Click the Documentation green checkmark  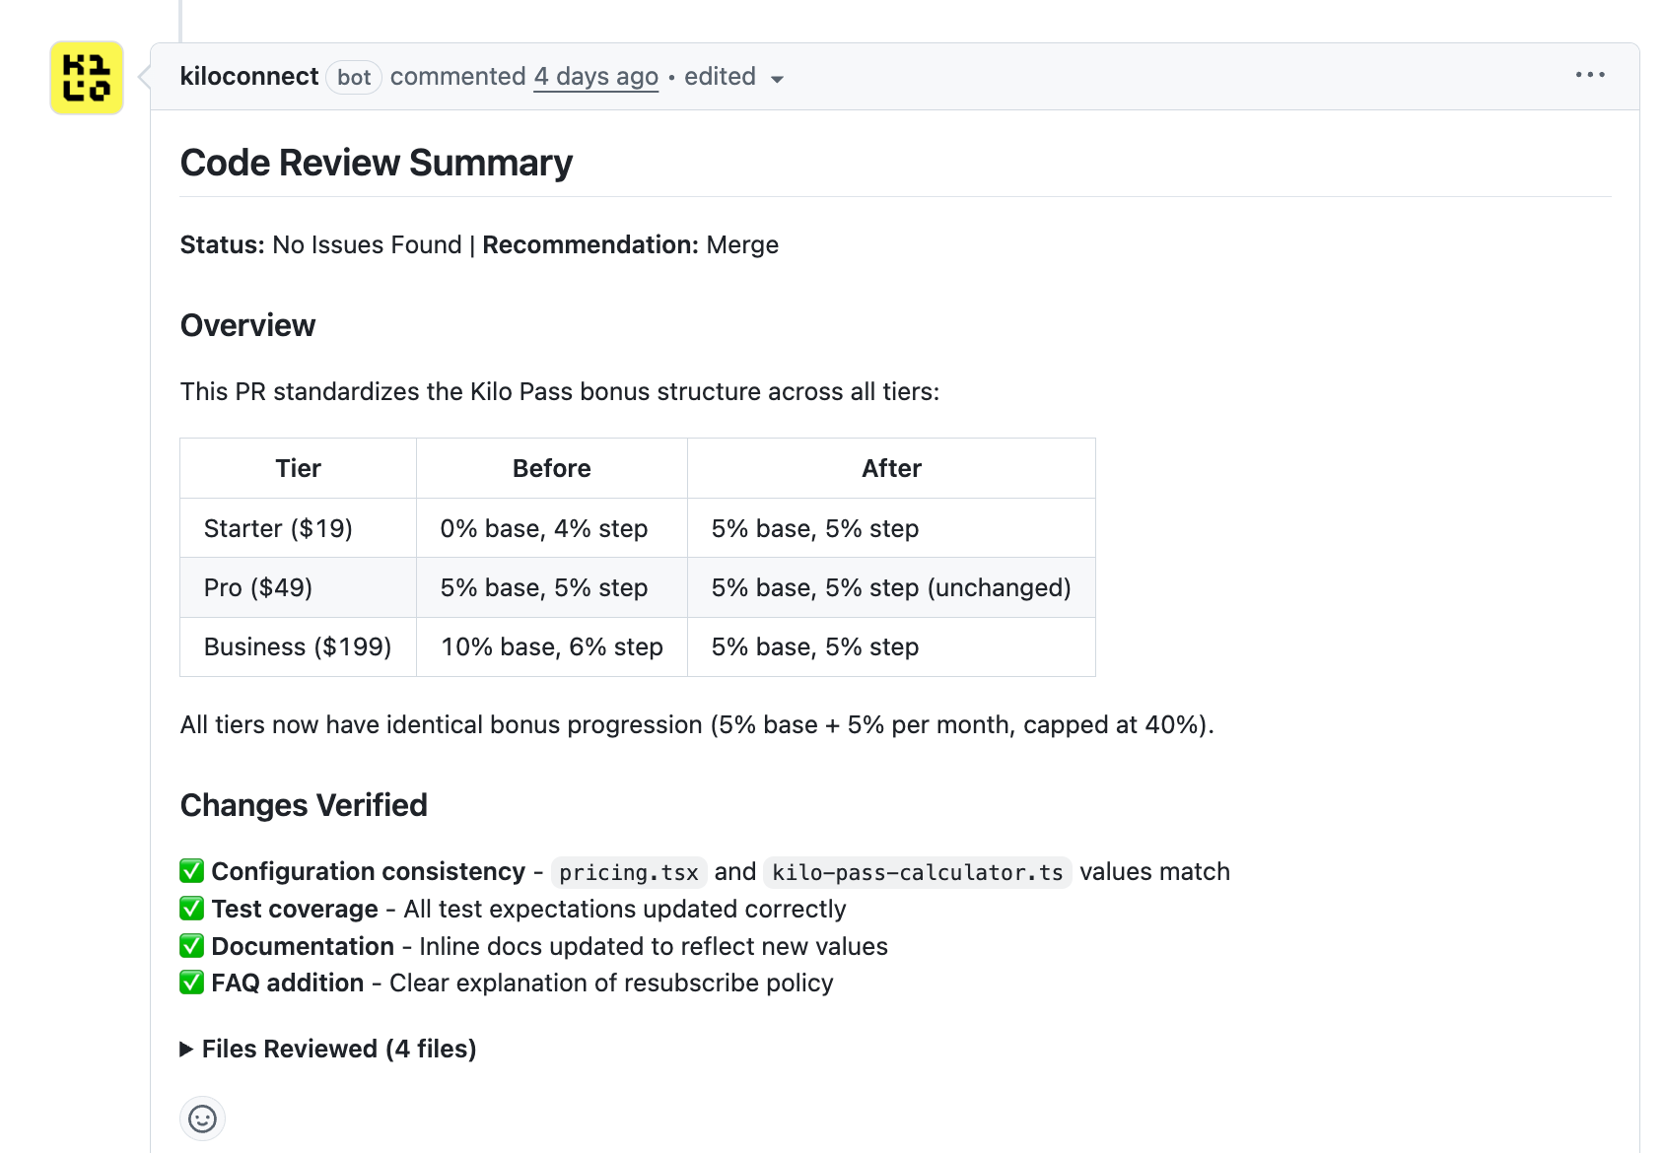[x=192, y=946]
